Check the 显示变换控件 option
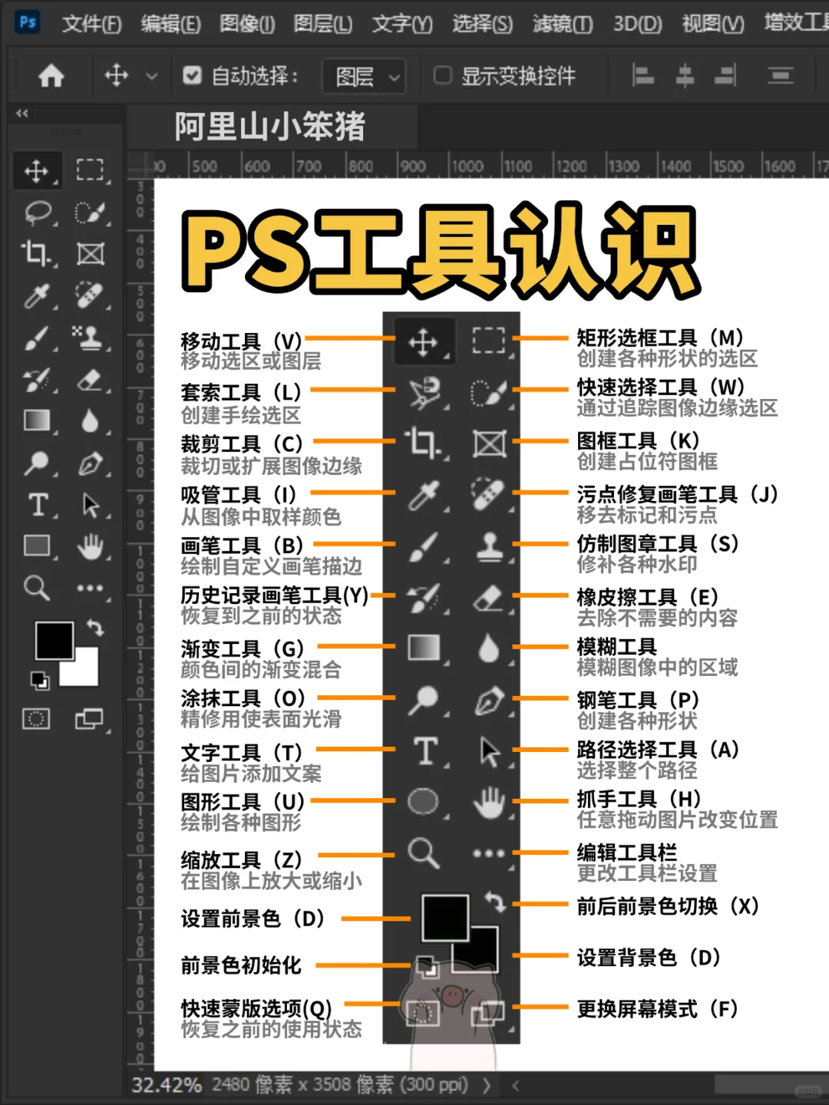Screen dimensions: 829x1105 point(442,74)
